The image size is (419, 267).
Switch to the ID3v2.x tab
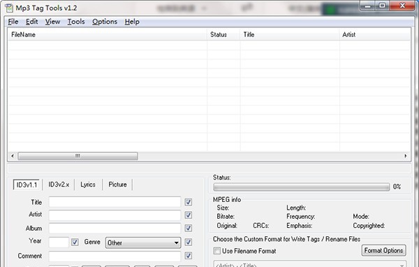(x=59, y=185)
